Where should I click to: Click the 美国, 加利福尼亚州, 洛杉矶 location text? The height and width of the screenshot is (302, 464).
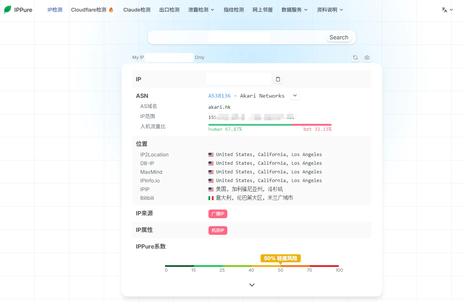[x=249, y=189]
